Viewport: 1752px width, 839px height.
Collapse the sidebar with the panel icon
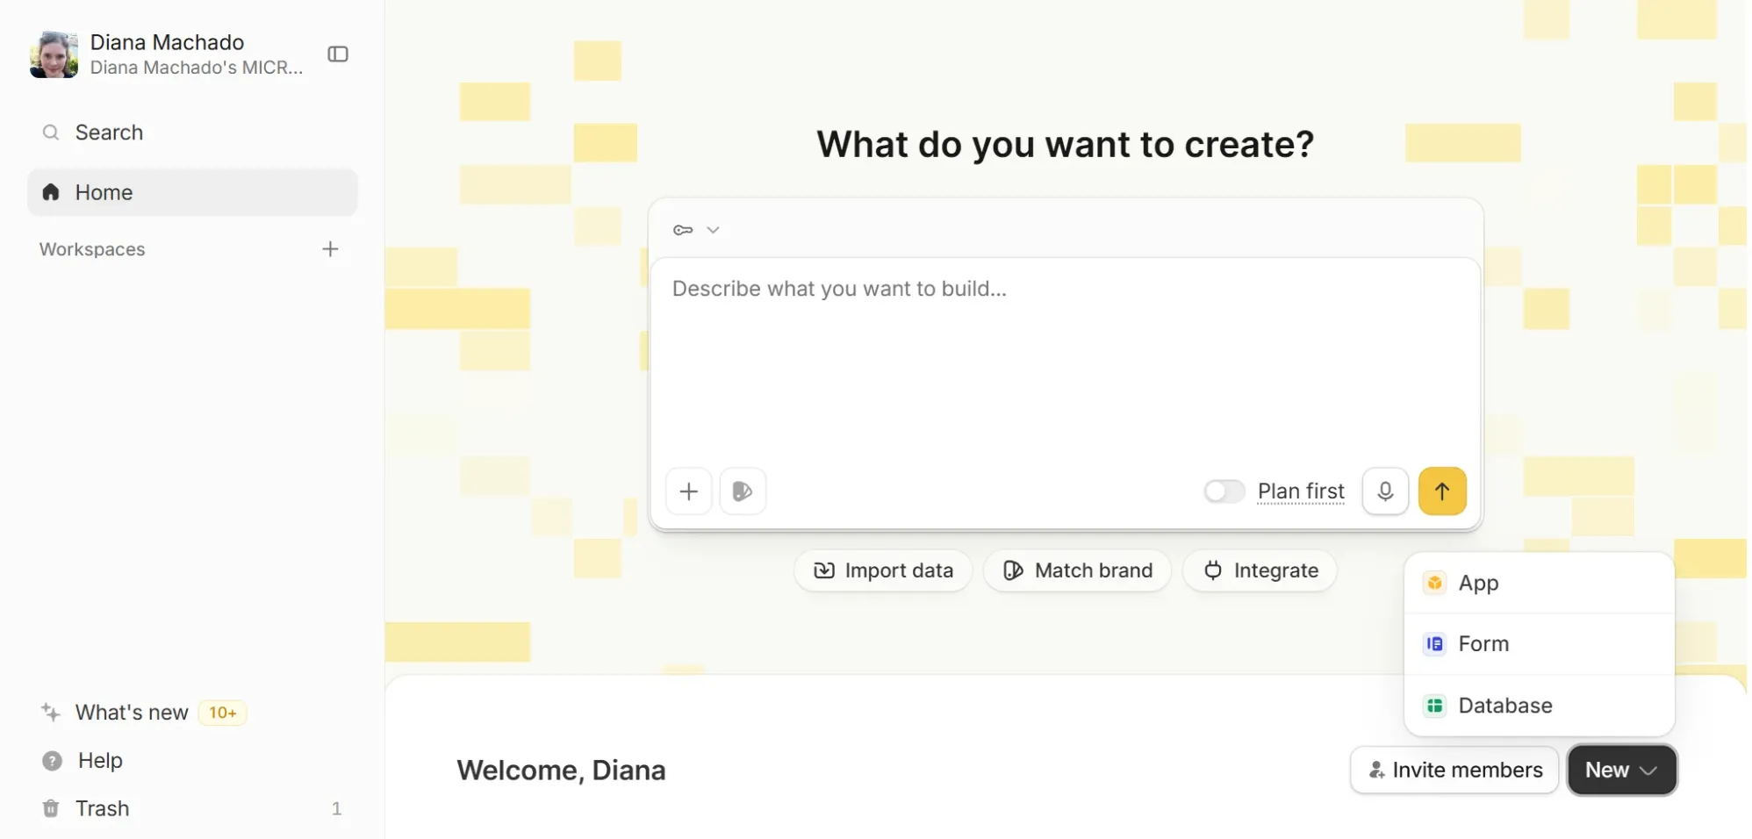(x=338, y=54)
